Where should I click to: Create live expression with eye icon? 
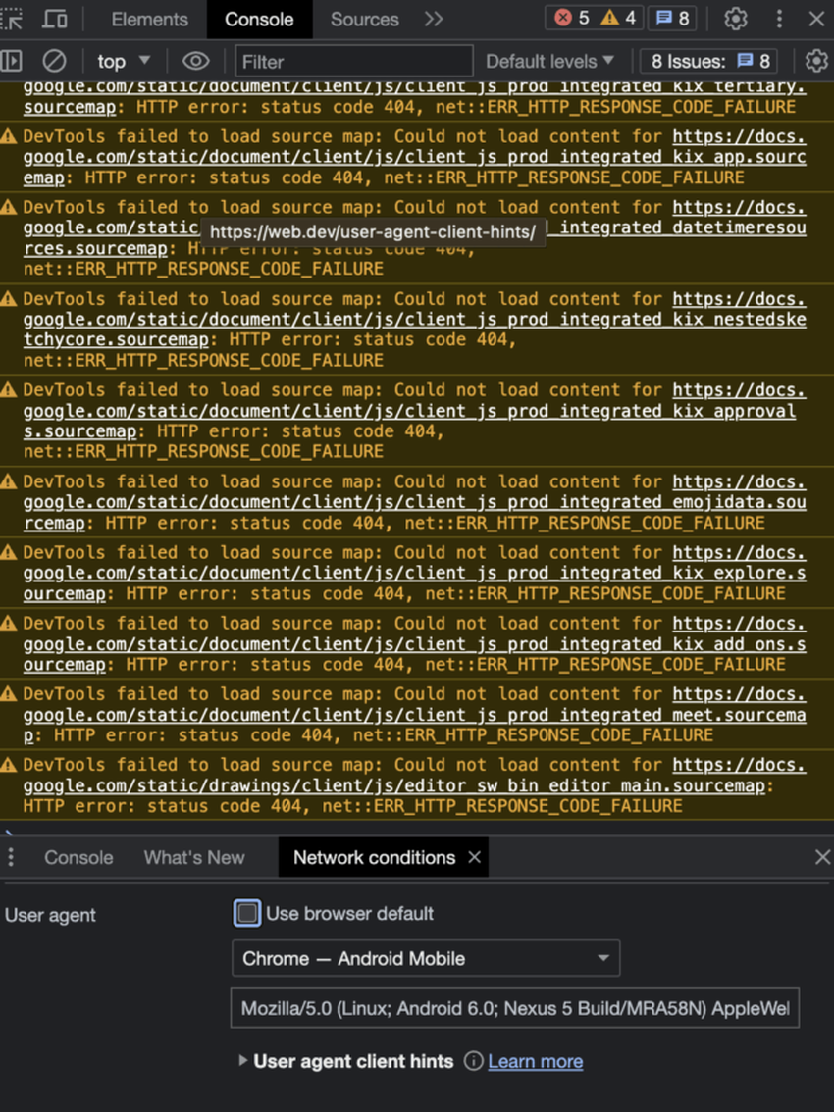point(195,61)
